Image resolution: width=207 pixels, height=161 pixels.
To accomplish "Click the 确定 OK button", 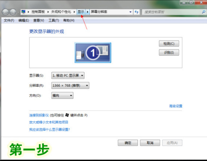I will coord(128,143).
